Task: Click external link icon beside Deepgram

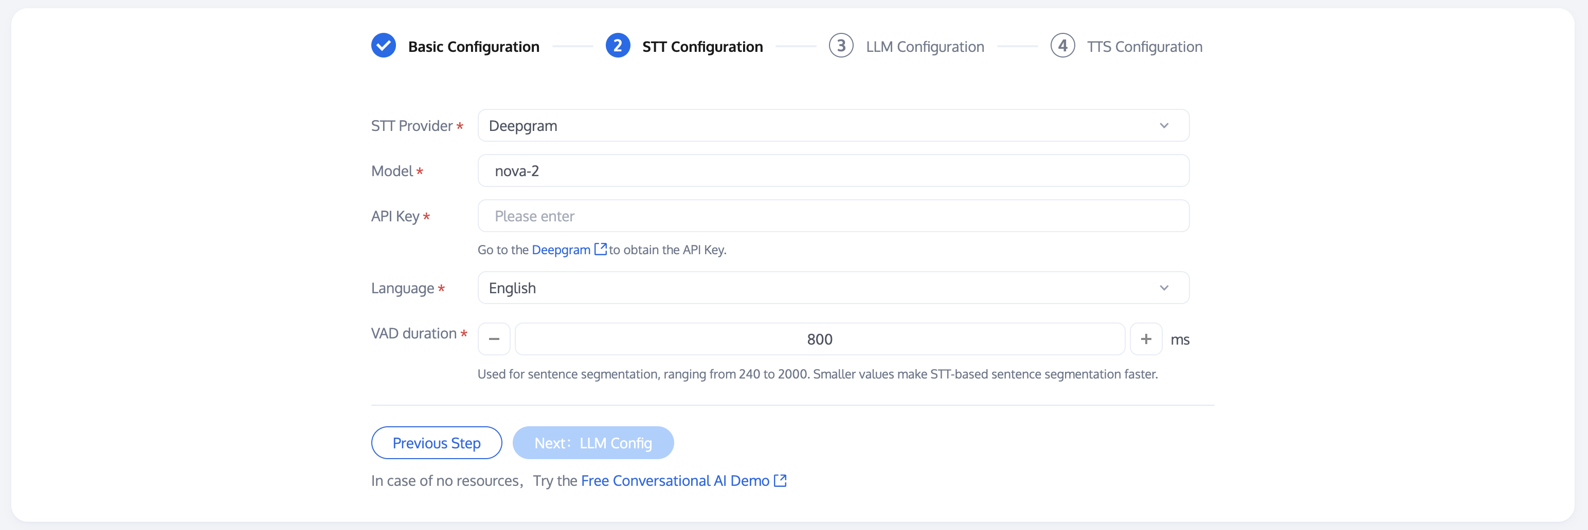Action: coord(600,249)
